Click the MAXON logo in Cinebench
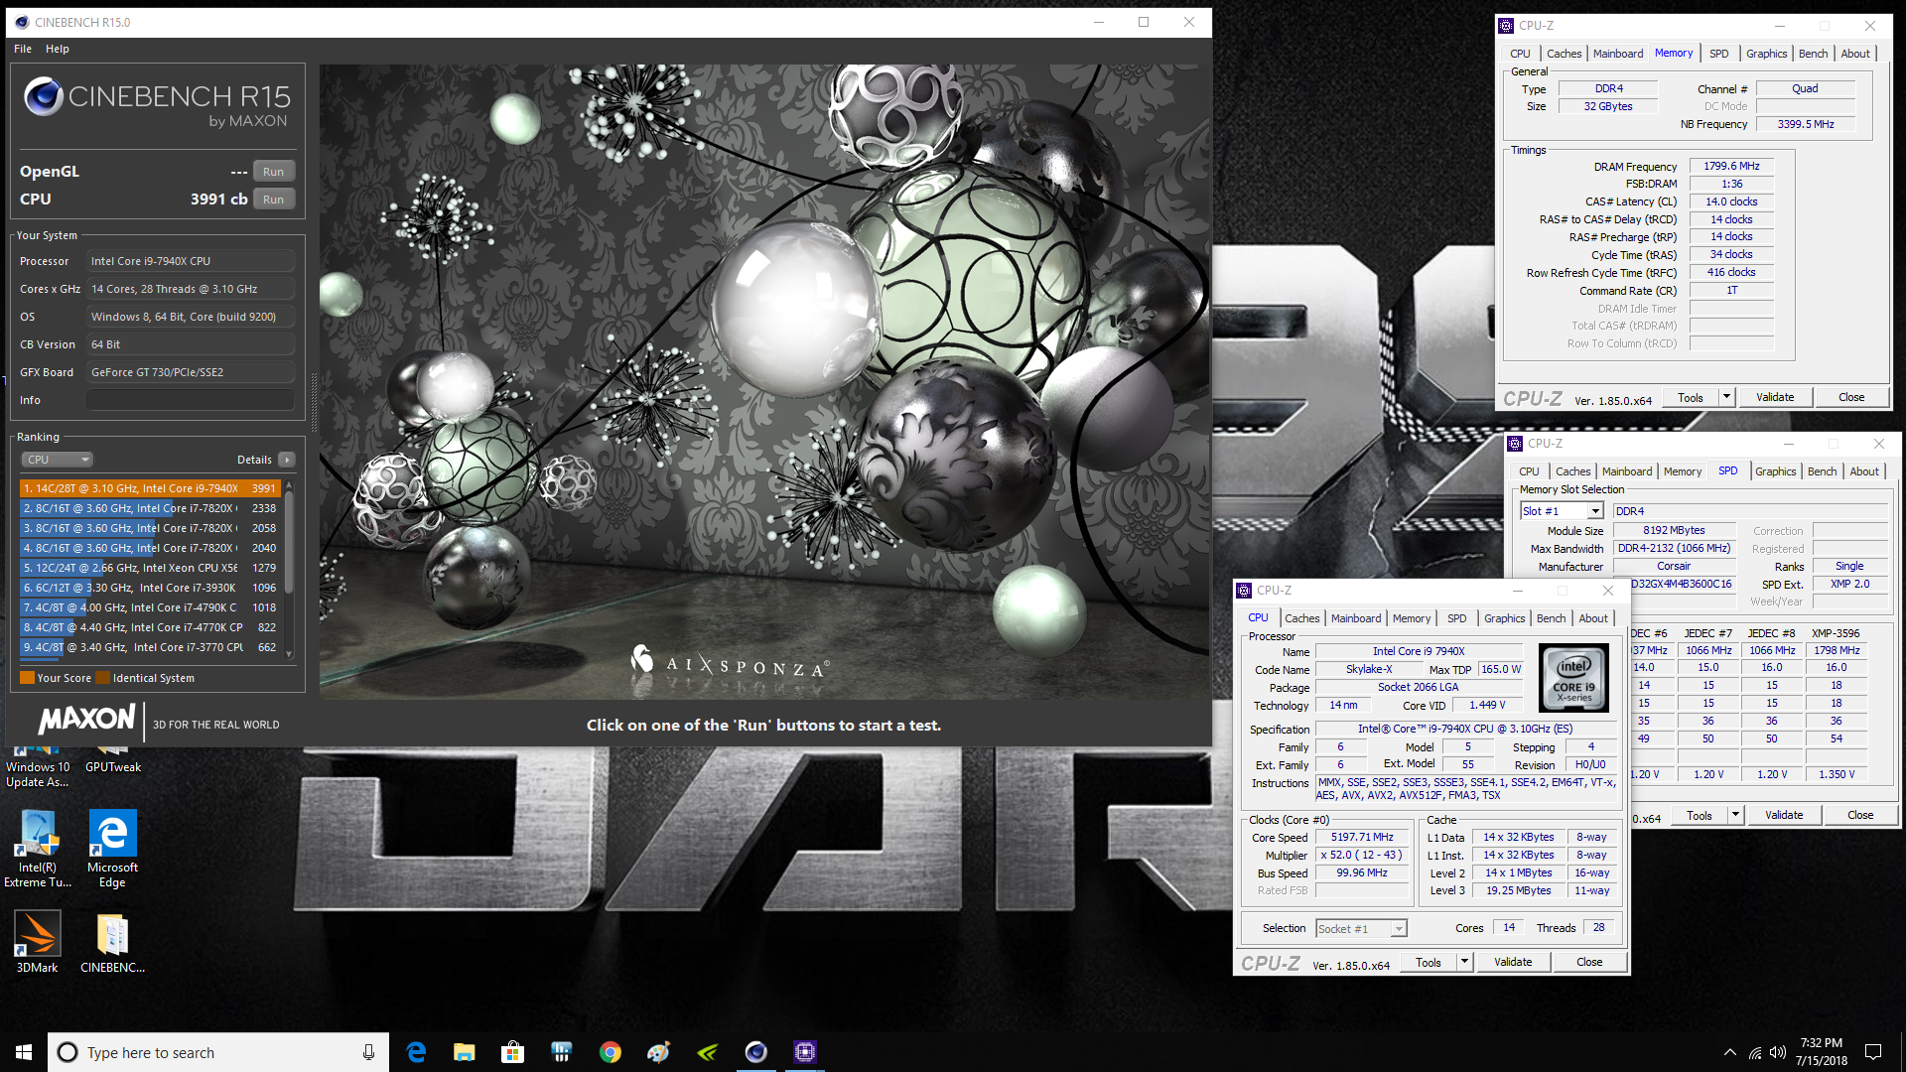 point(87,720)
